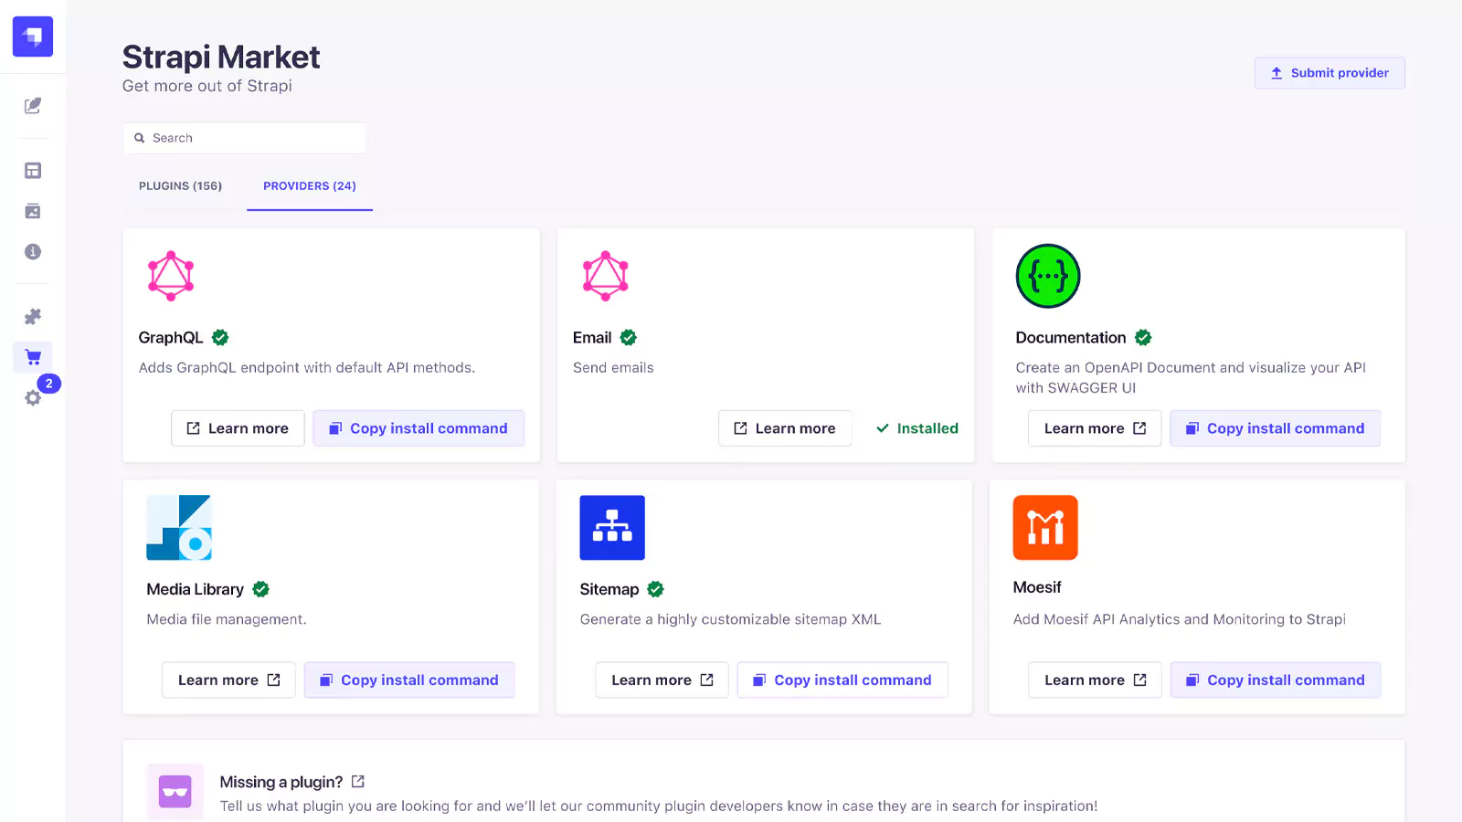The height and width of the screenshot is (822, 1462).
Task: Click the GraphQL provider logo
Action: click(x=171, y=276)
